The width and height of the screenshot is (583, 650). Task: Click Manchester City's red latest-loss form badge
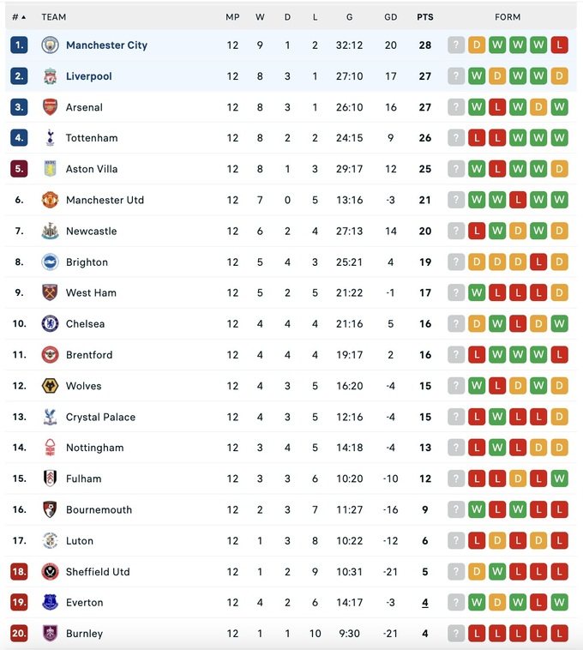(559, 45)
